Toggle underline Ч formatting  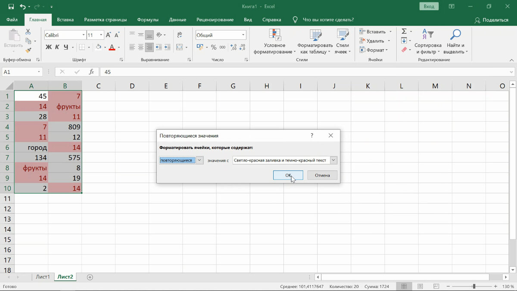(66, 47)
